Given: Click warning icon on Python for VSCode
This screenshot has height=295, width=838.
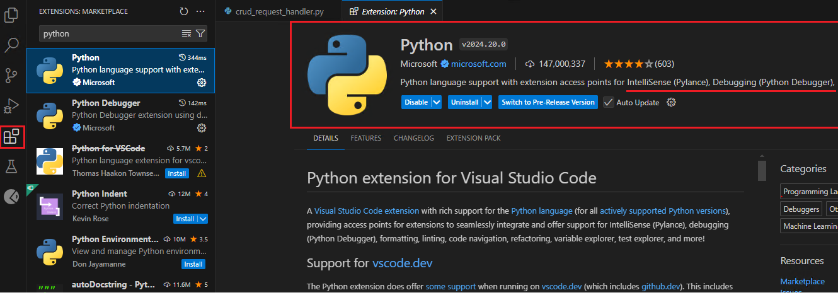Looking at the screenshot, I should click(202, 173).
